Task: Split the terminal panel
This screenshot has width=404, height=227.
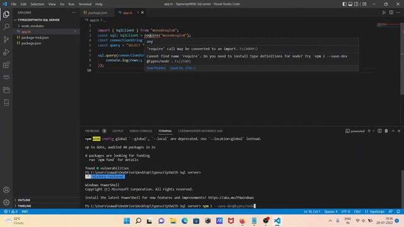Action: click(379, 131)
